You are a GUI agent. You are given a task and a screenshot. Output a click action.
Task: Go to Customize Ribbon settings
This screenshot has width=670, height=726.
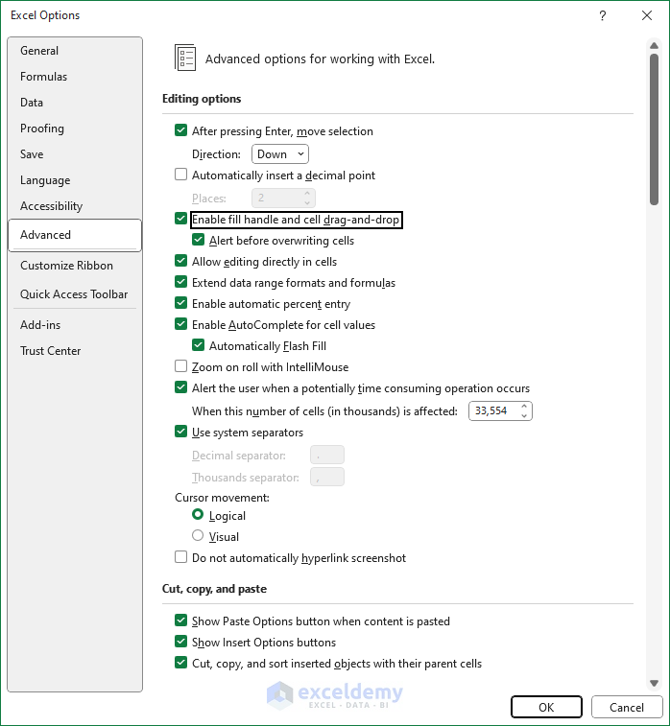pyautogui.click(x=66, y=266)
